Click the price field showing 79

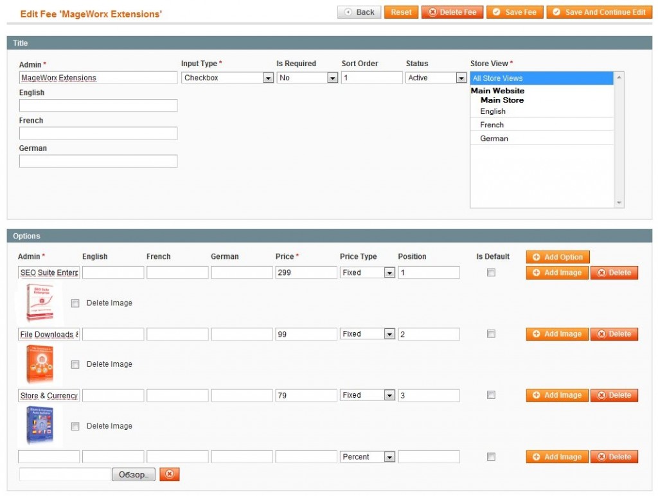tap(306, 395)
